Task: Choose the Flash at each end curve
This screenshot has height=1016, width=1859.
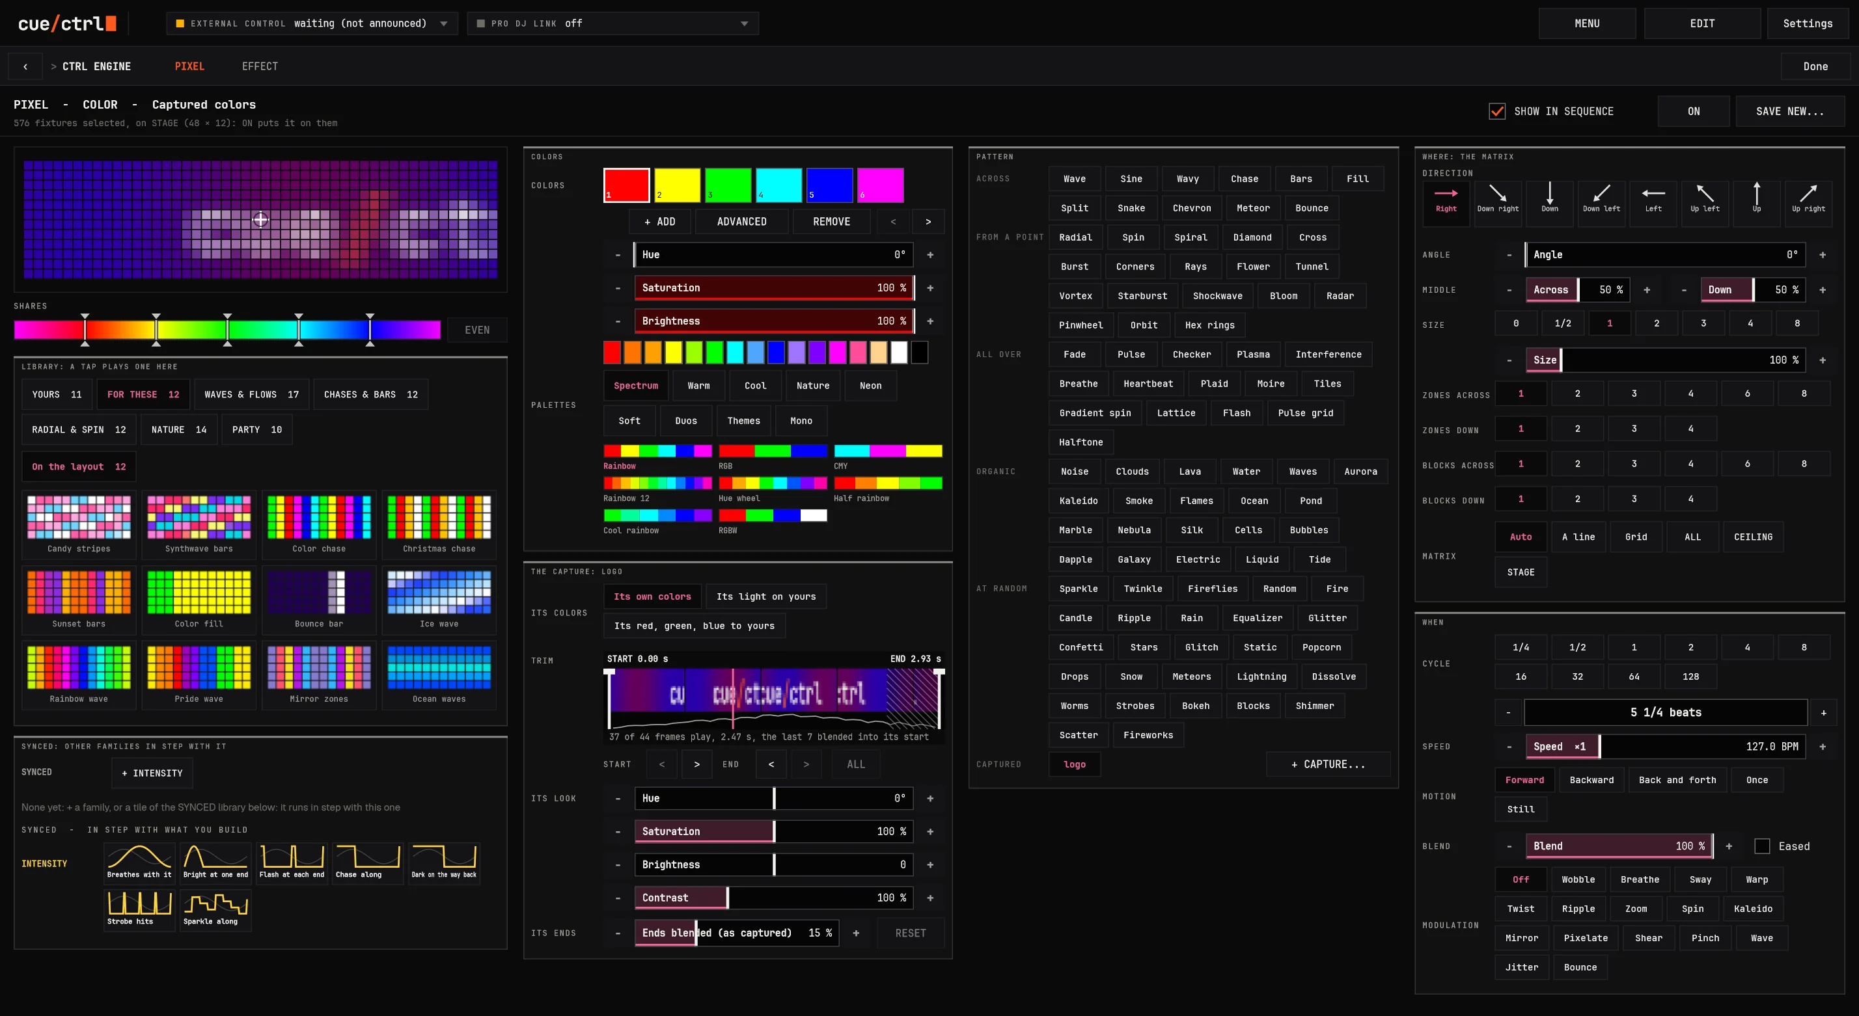Action: (x=292, y=862)
